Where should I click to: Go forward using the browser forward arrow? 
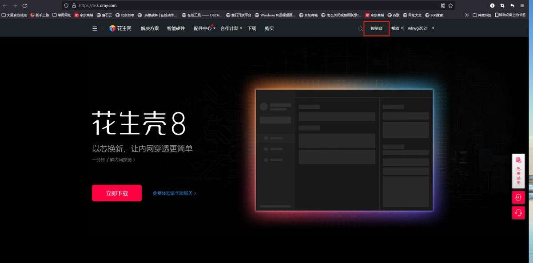[x=15, y=6]
